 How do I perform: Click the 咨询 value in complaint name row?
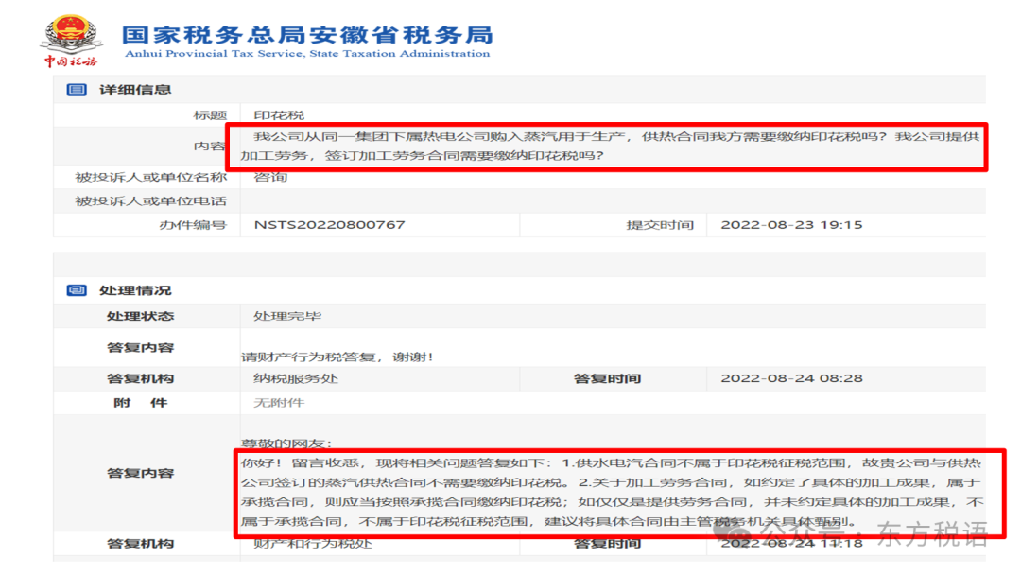(270, 177)
